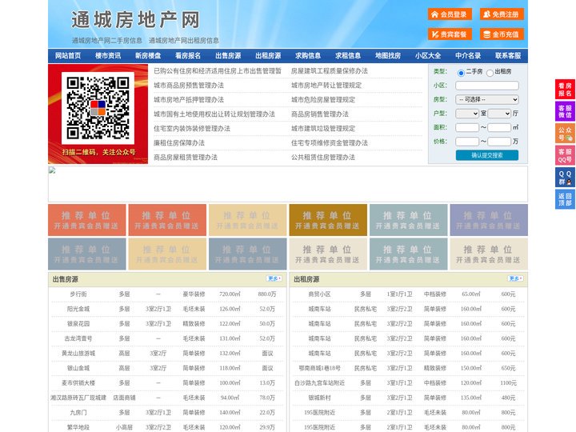The width and height of the screenshot is (576, 432).
Task: Click the 免费注册 free register button
Action: [x=502, y=14]
